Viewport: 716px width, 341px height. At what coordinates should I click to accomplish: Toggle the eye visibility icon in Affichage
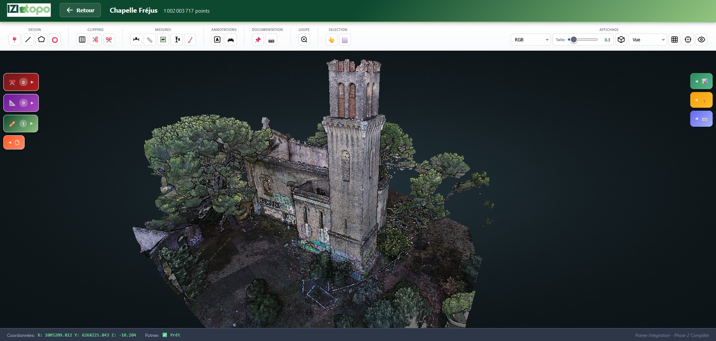[x=702, y=40]
